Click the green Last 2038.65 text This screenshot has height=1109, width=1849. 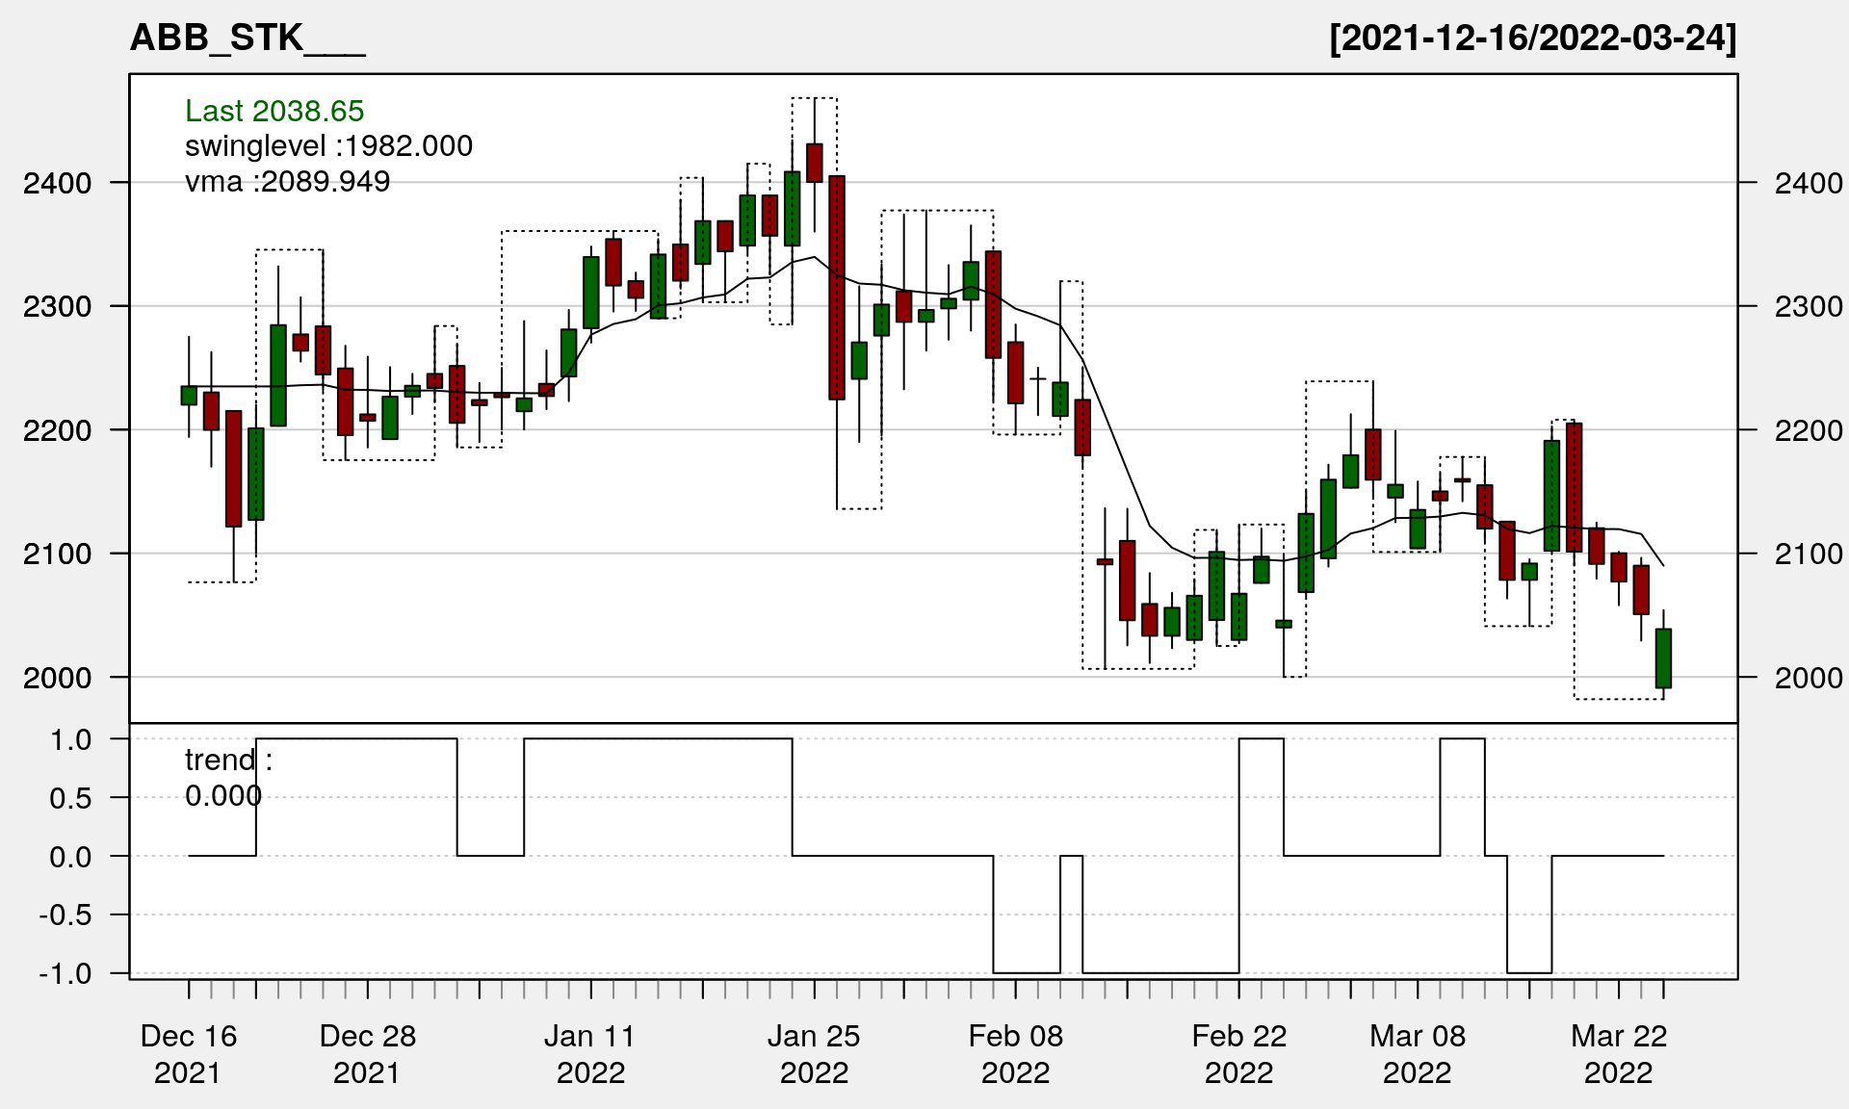point(274,111)
